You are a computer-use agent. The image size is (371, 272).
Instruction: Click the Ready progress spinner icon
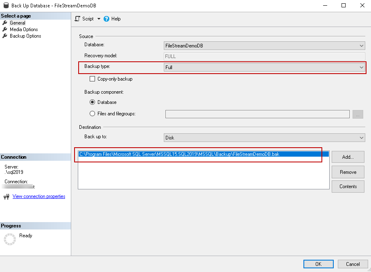[9, 239]
